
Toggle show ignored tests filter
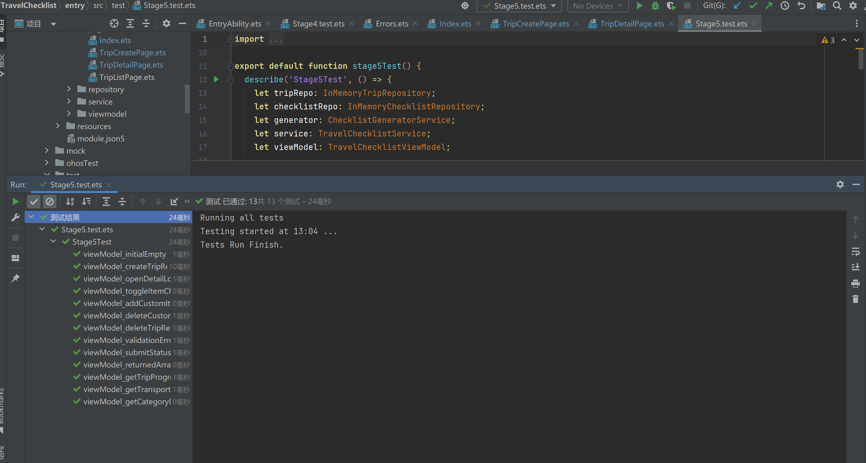coord(50,202)
